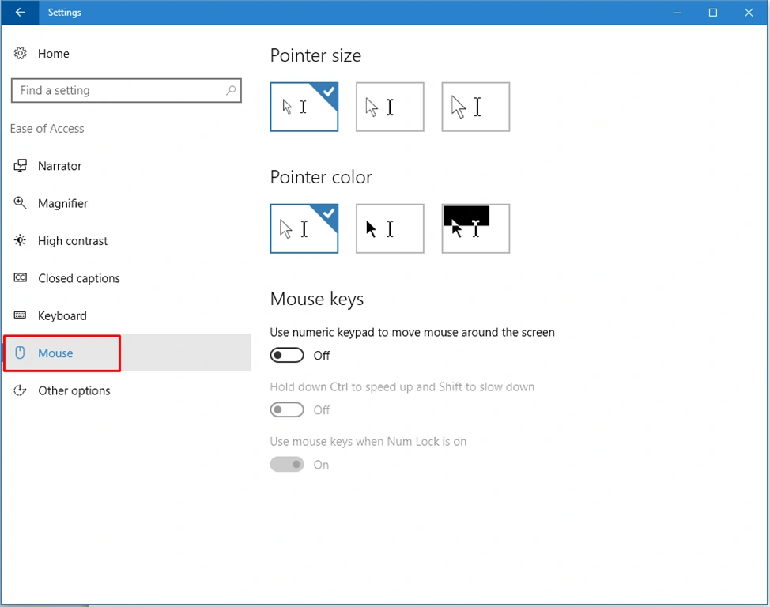Choose the inverted pointer color

click(475, 228)
